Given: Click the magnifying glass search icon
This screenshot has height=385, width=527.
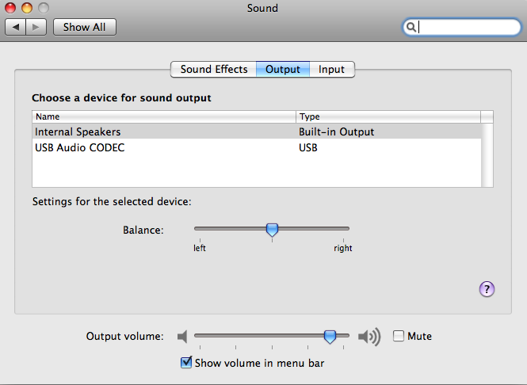Looking at the screenshot, I should [x=411, y=27].
